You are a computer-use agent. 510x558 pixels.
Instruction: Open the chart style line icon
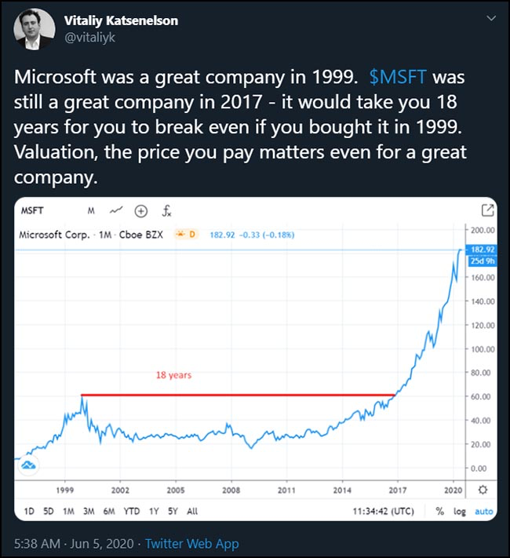tap(116, 210)
